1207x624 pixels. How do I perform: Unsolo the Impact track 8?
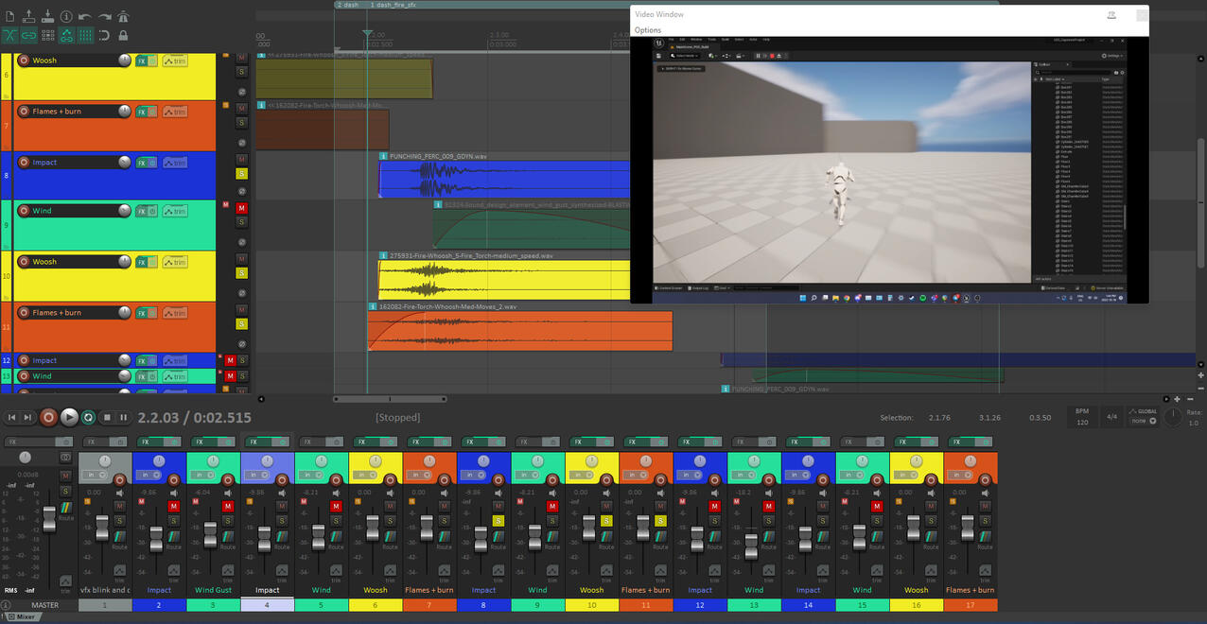241,174
